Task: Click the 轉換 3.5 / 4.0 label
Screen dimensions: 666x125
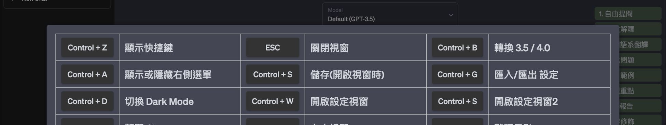Action: tap(522, 48)
